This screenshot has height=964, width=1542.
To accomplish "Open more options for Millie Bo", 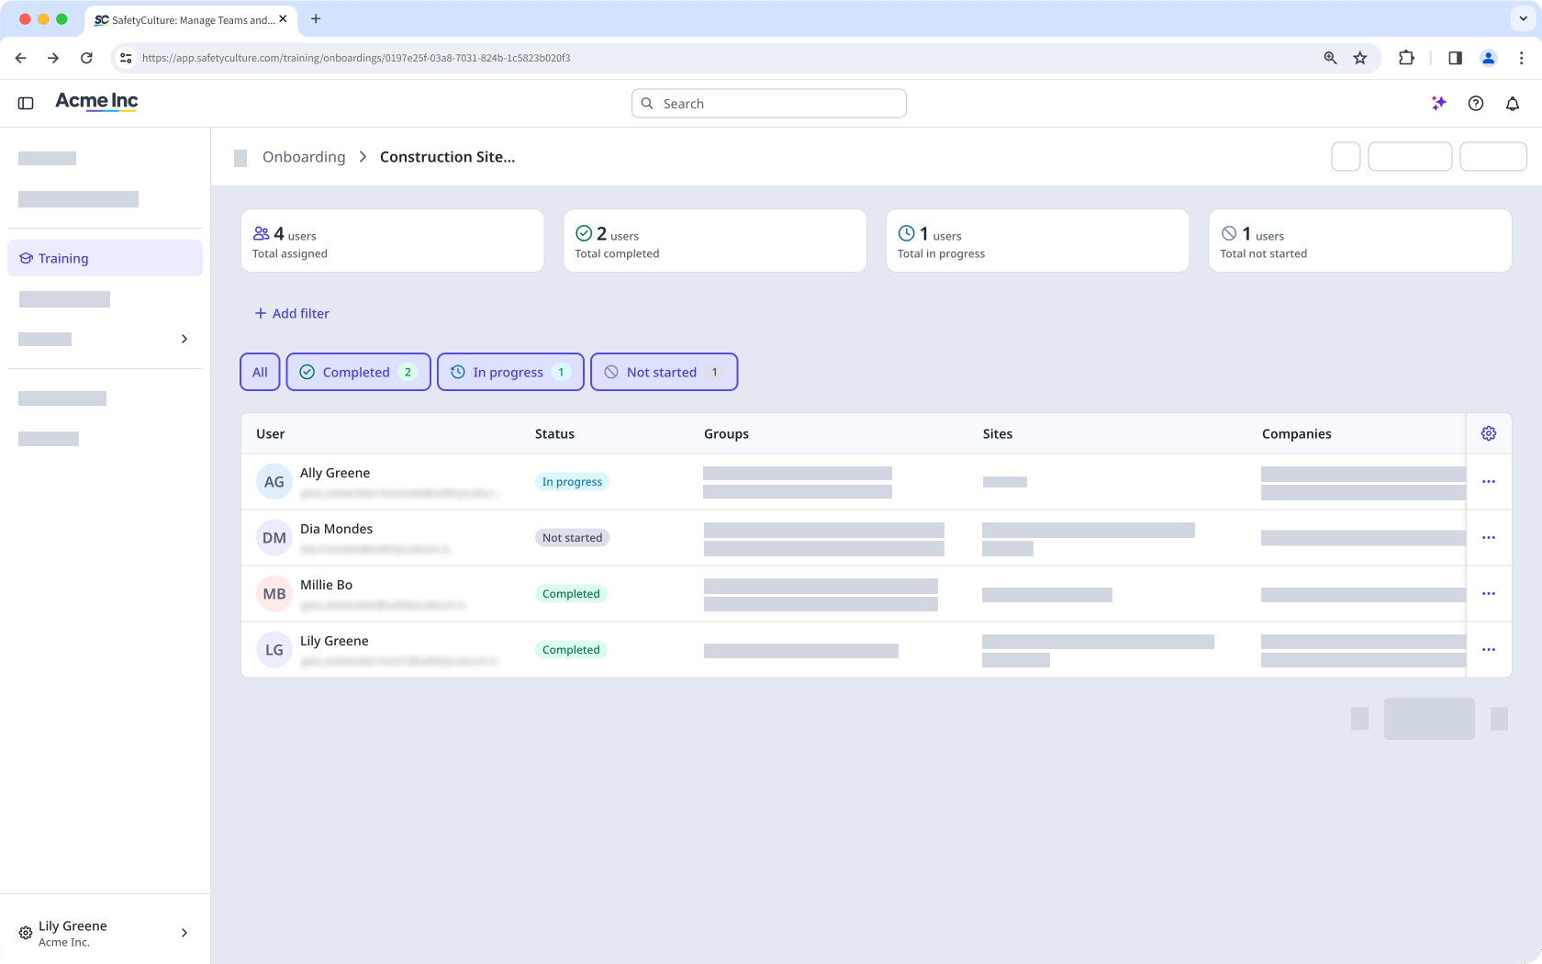I will (1489, 594).
